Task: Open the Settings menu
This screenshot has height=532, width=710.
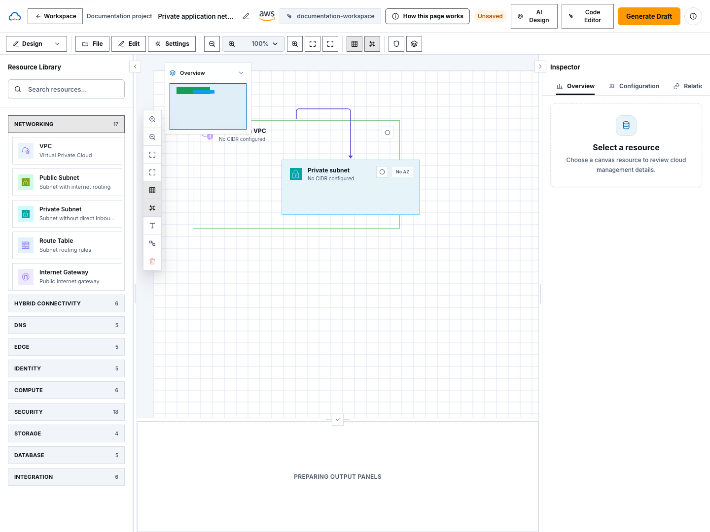Action: 172,44
